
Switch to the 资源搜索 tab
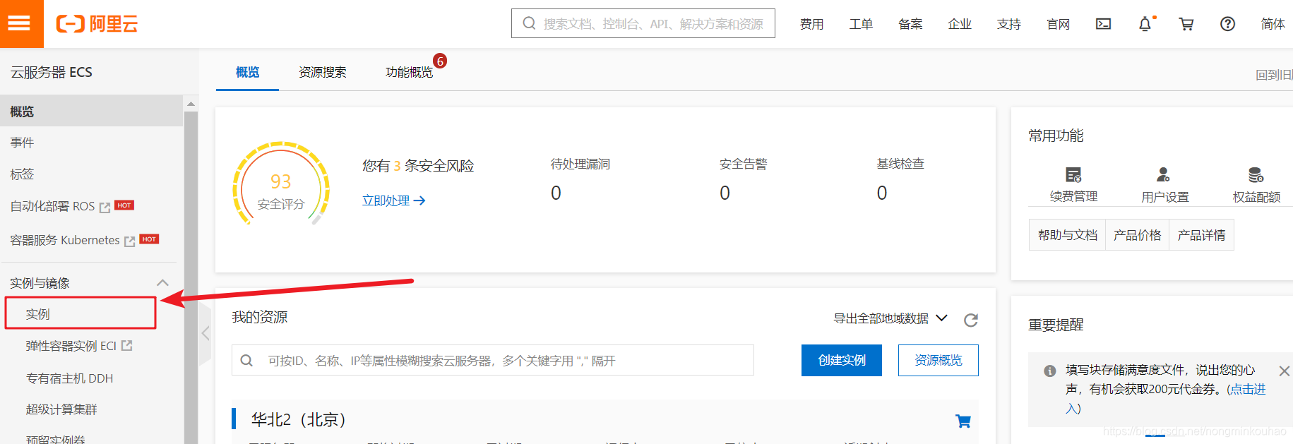pos(322,72)
